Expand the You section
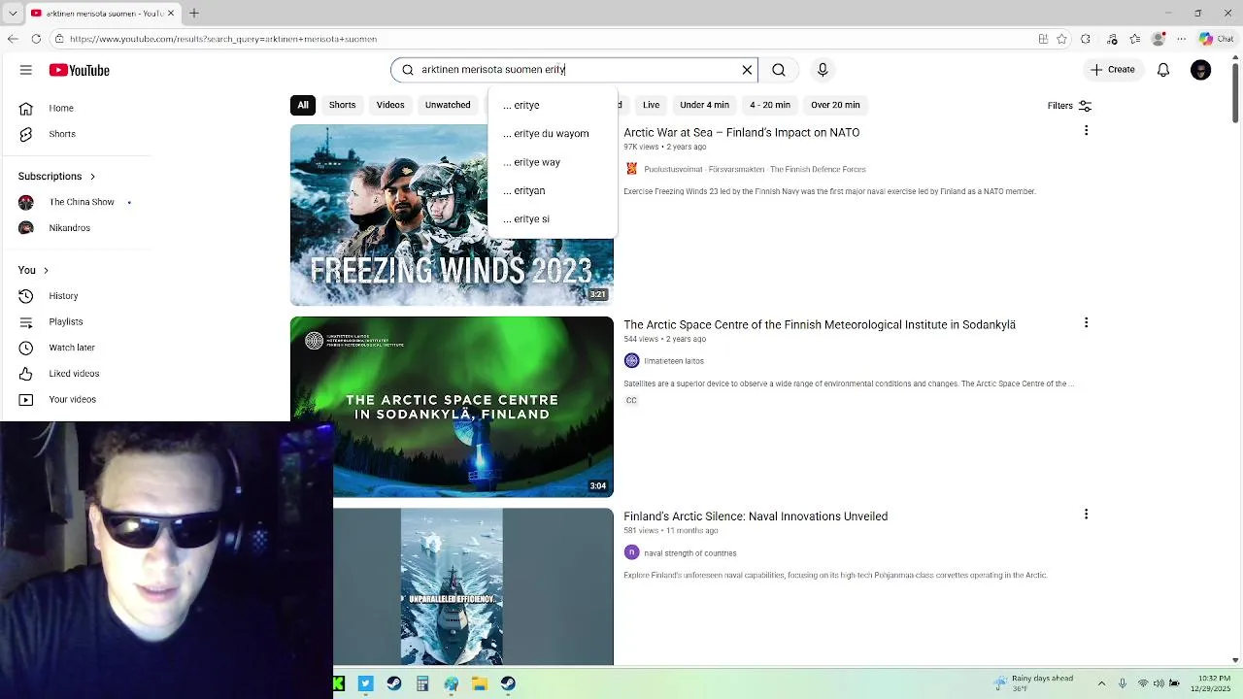This screenshot has width=1243, height=699. click(33, 270)
